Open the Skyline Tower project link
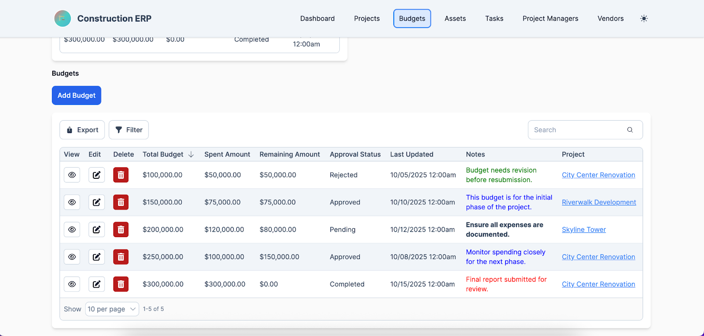704x336 pixels. 583,230
